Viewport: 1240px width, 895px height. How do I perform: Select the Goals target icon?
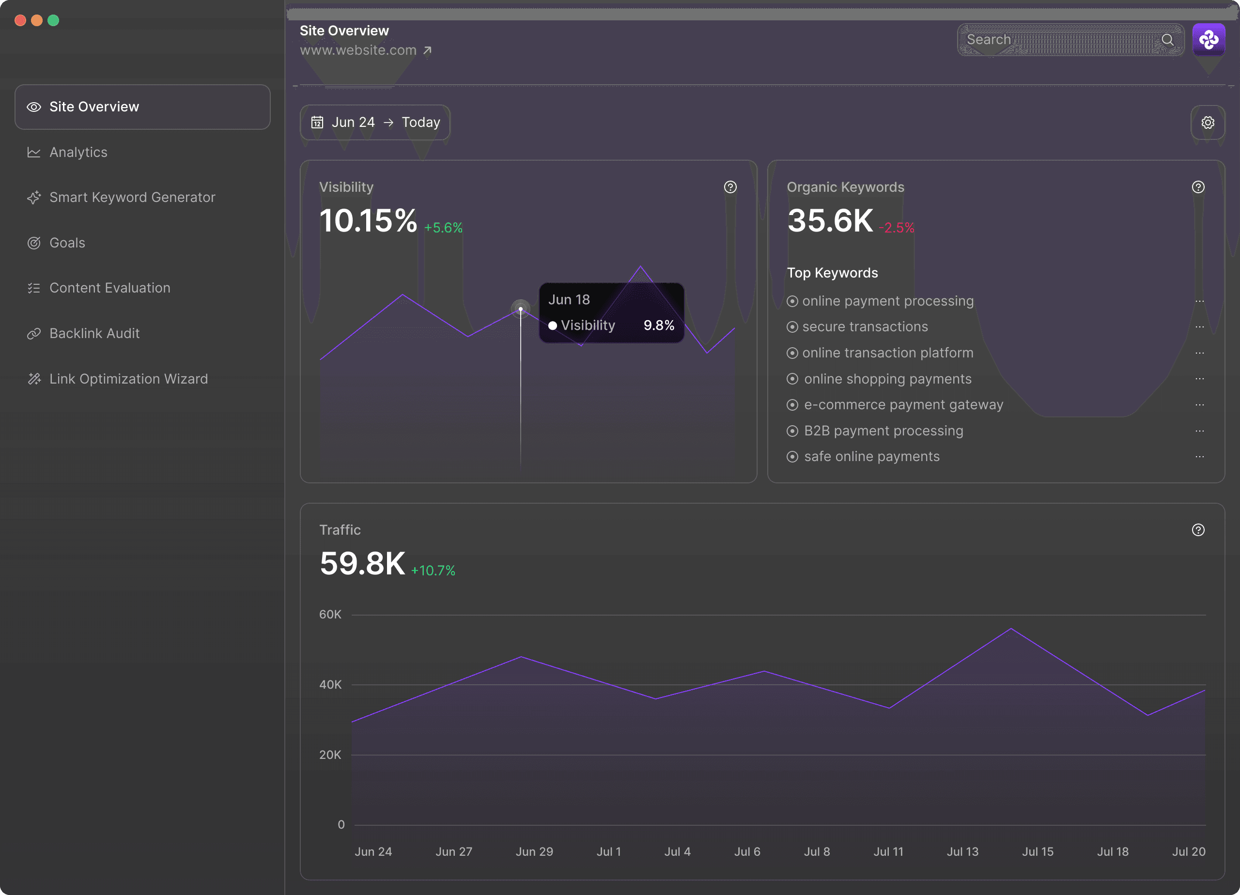coord(34,243)
